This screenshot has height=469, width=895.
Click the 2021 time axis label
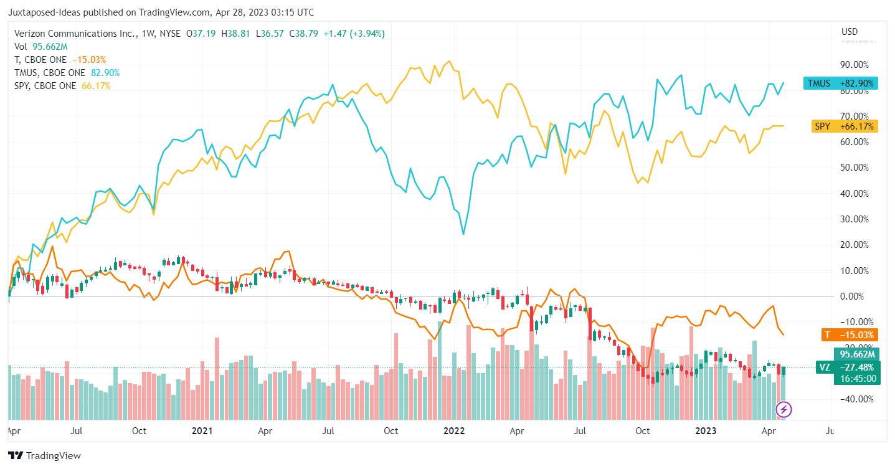(x=202, y=430)
